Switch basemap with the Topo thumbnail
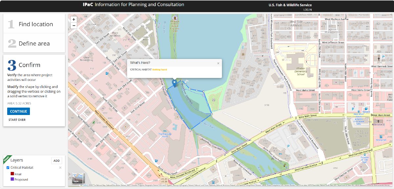The height and width of the screenshot is (189, 394). click(x=78, y=179)
